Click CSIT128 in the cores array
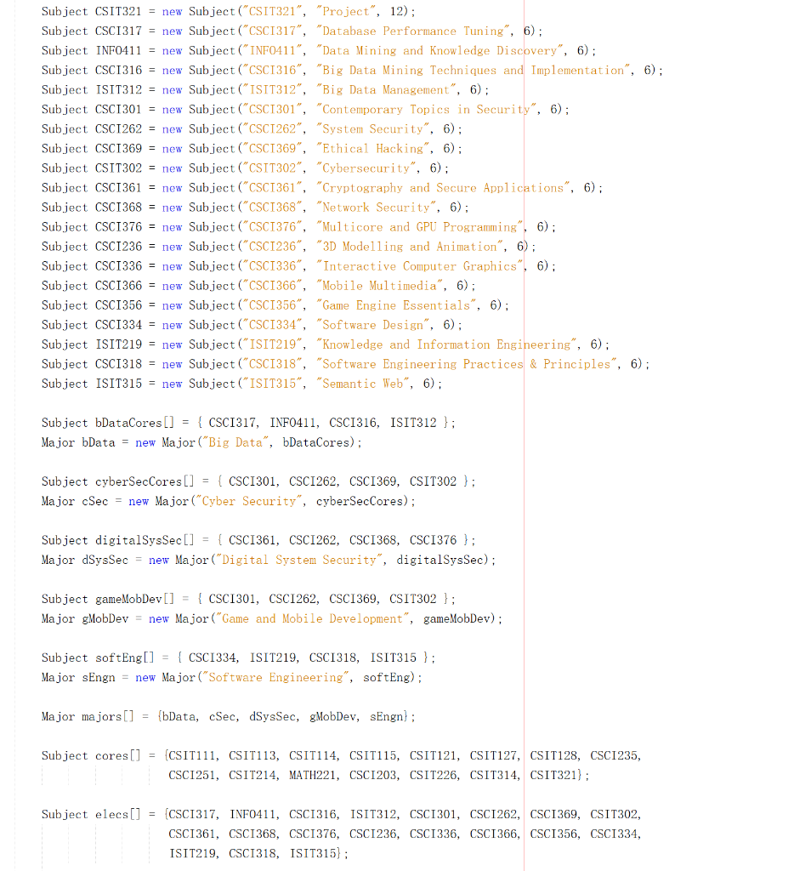 tap(554, 756)
